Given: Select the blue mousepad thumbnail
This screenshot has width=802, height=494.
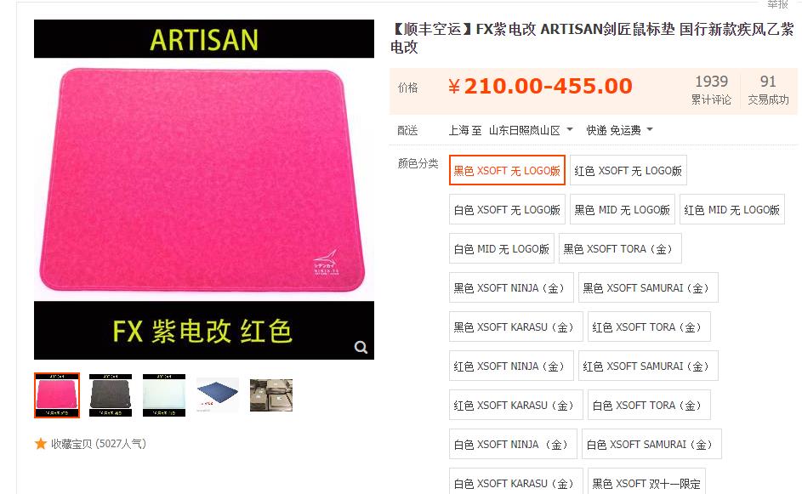Looking at the screenshot, I should 218,395.
